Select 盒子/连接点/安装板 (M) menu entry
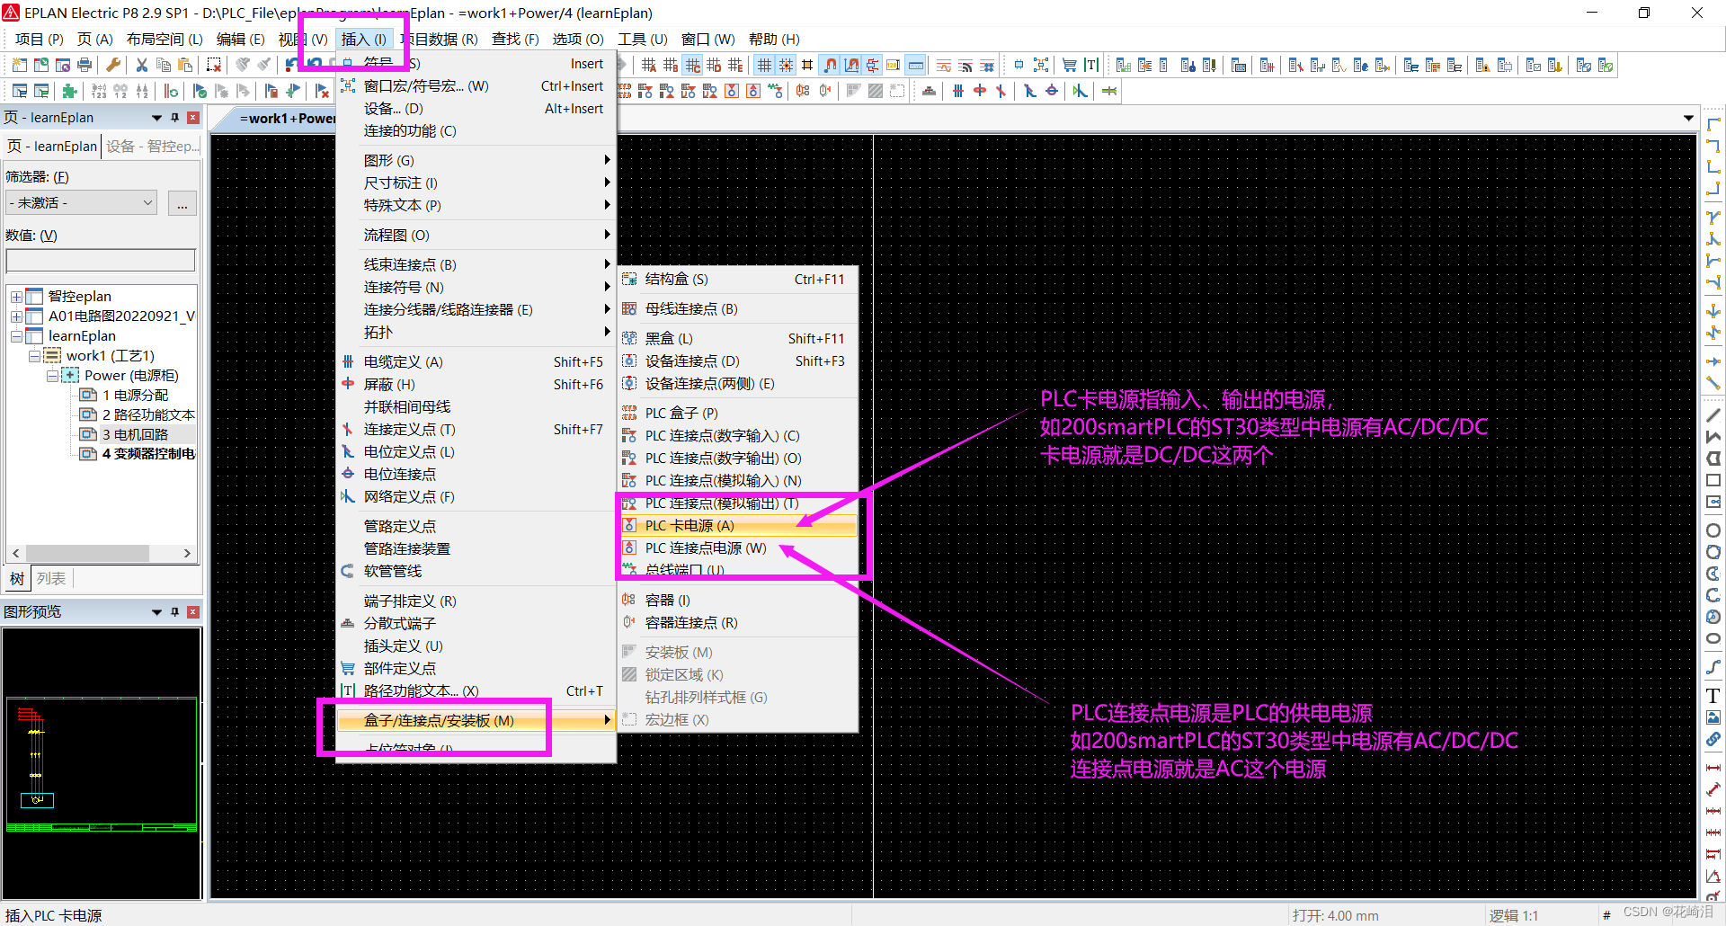Viewport: 1726px width, 926px height. (476, 721)
